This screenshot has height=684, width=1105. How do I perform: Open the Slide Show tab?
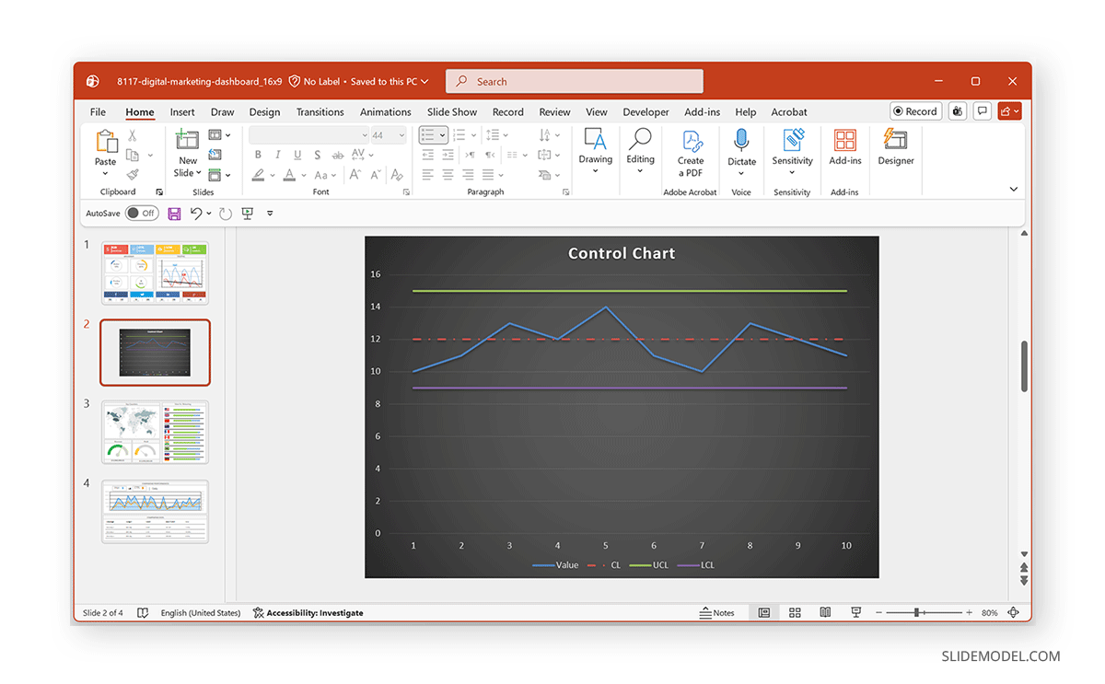coord(452,112)
